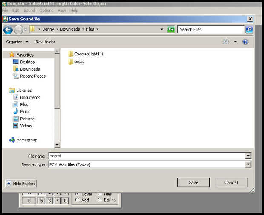Open the Videos library

click(23, 126)
